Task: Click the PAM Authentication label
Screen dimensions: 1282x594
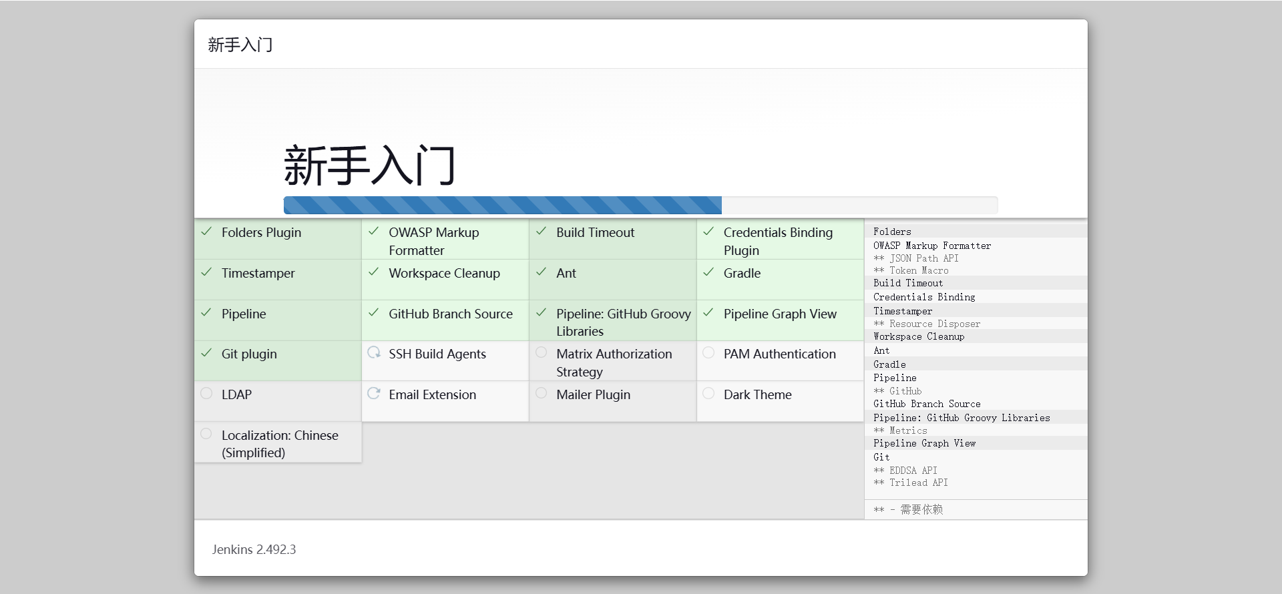Action: [x=779, y=354]
